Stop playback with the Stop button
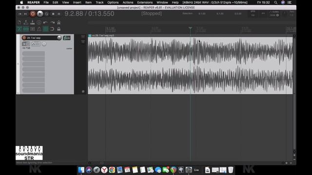 coord(53,14)
